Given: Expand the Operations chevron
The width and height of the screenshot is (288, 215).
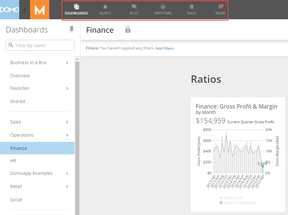Looking at the screenshot, I should pyautogui.click(x=67, y=135).
